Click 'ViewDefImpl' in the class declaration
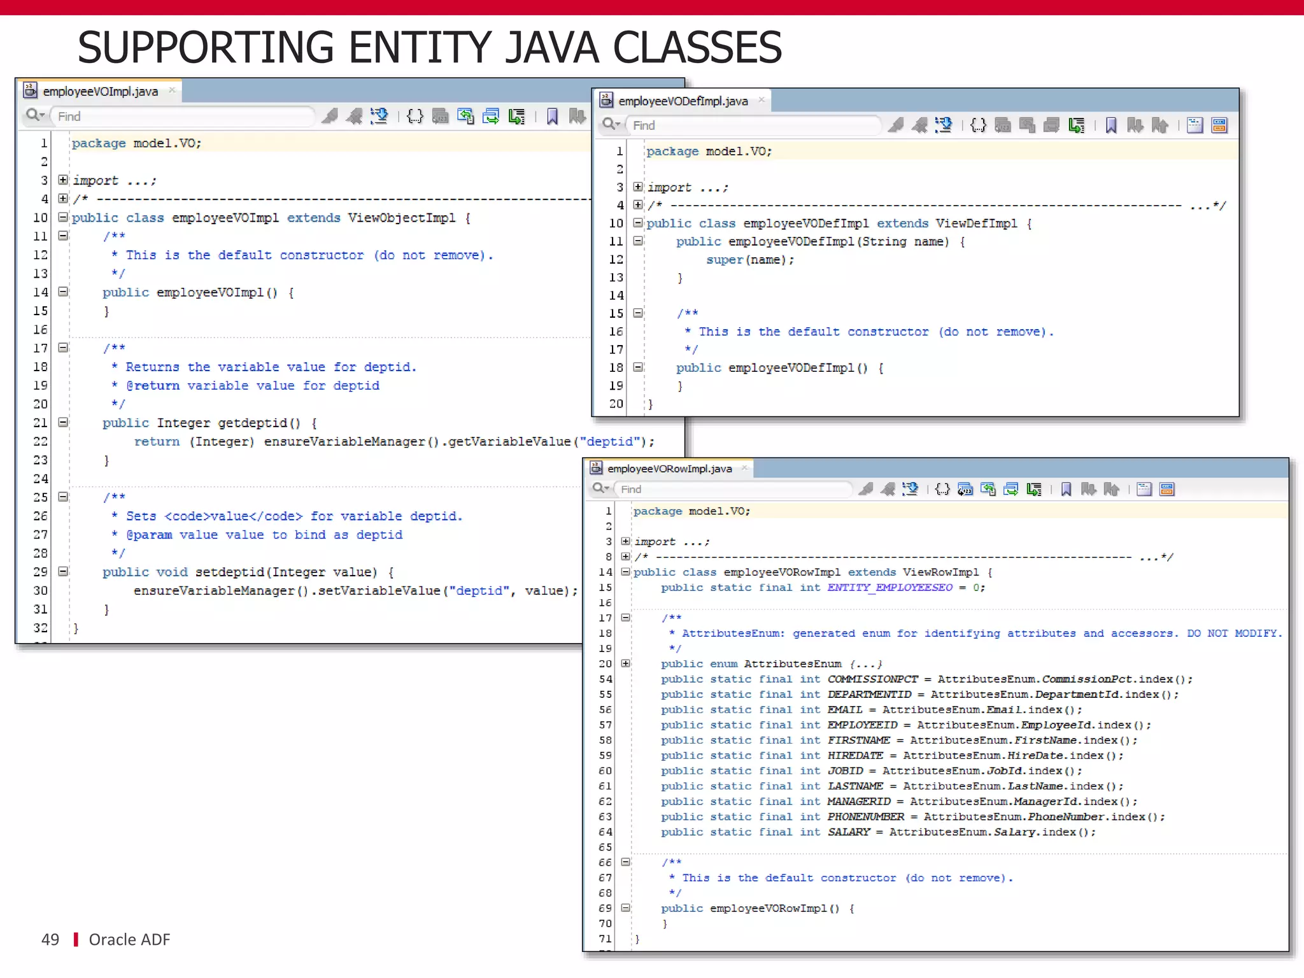This screenshot has width=1304, height=978. (x=977, y=223)
